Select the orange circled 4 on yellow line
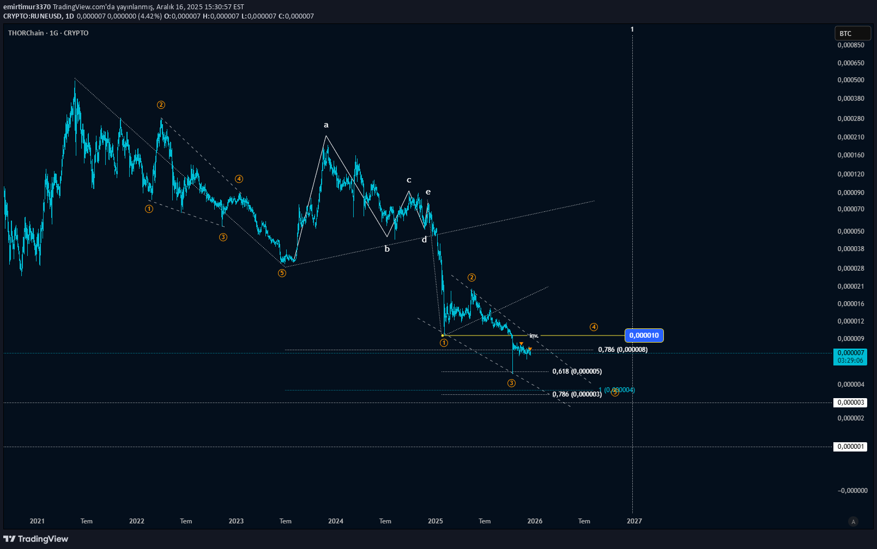 coord(594,327)
